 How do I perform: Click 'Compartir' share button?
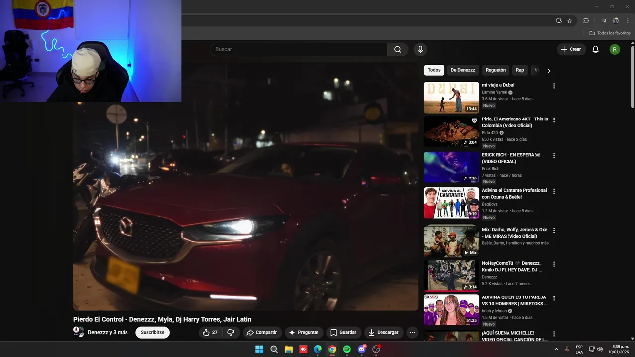pyautogui.click(x=261, y=332)
